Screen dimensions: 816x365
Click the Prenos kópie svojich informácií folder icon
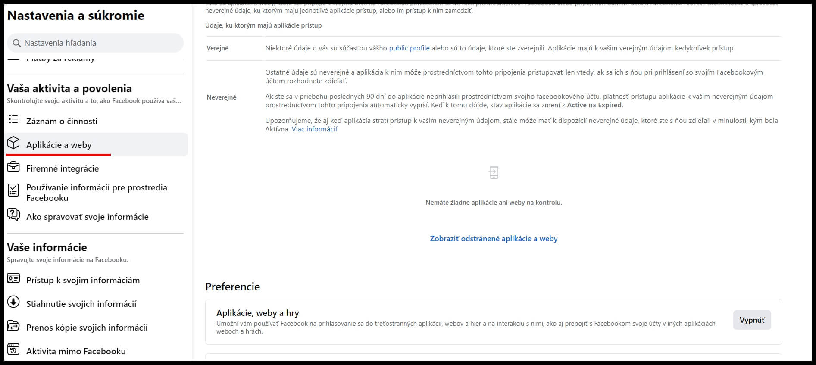click(13, 326)
